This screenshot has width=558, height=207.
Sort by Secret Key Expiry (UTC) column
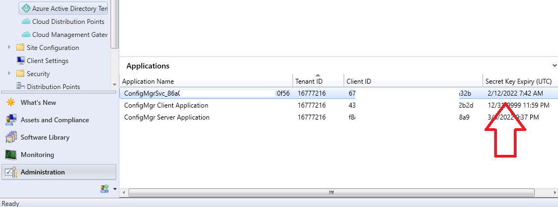click(520, 81)
